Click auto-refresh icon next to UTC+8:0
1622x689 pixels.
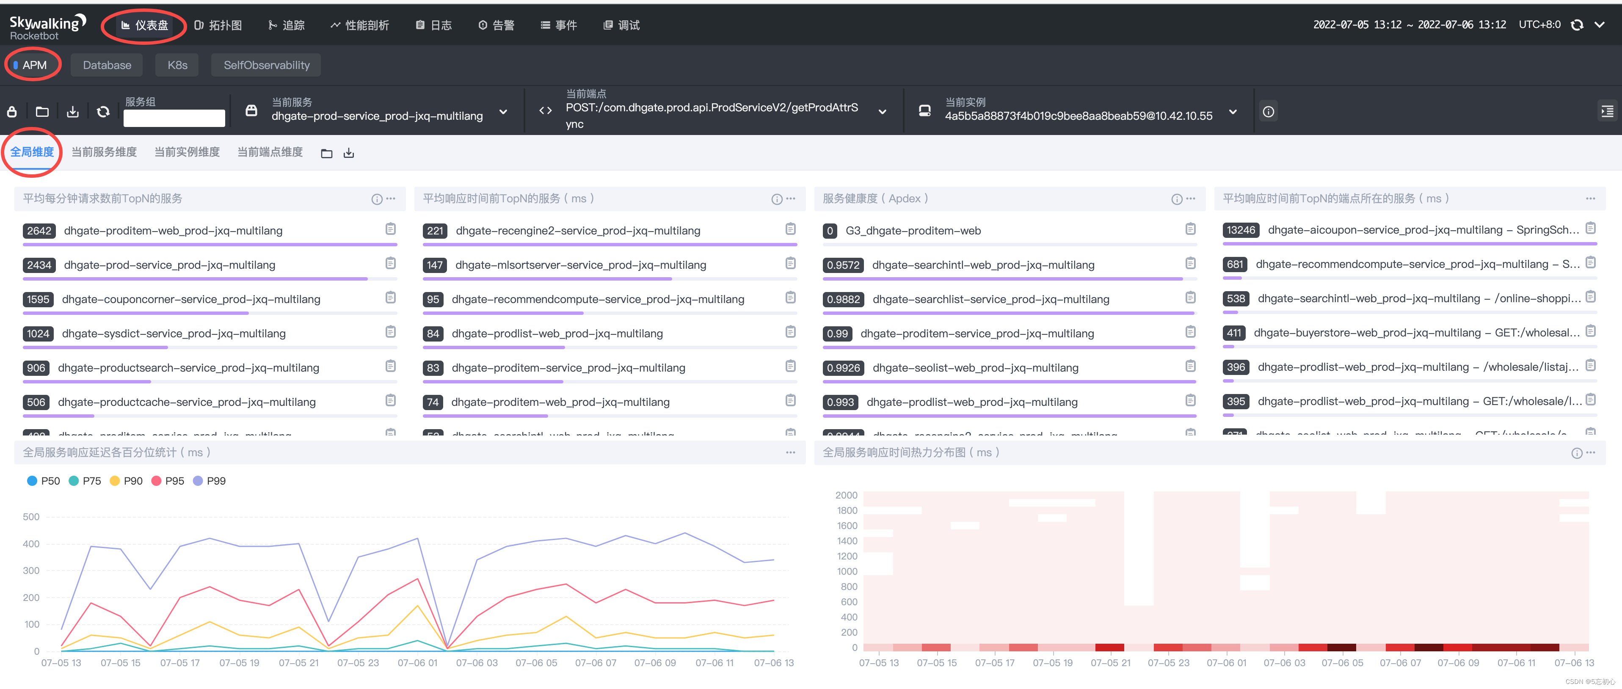1577,25
